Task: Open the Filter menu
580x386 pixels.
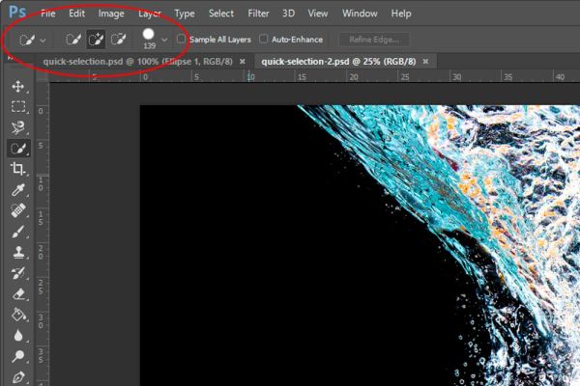Action: (x=258, y=14)
